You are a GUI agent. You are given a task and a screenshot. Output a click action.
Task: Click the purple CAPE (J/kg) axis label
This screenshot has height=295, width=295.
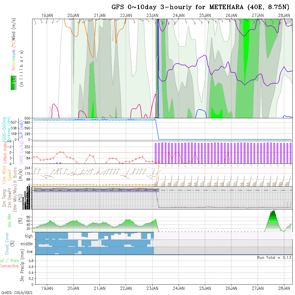[21, 153]
